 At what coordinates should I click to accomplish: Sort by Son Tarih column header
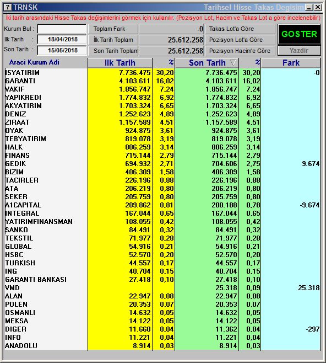pyautogui.click(x=207, y=63)
